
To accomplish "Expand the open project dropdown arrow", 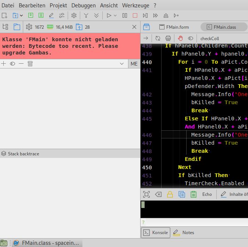I will pos(21,15).
